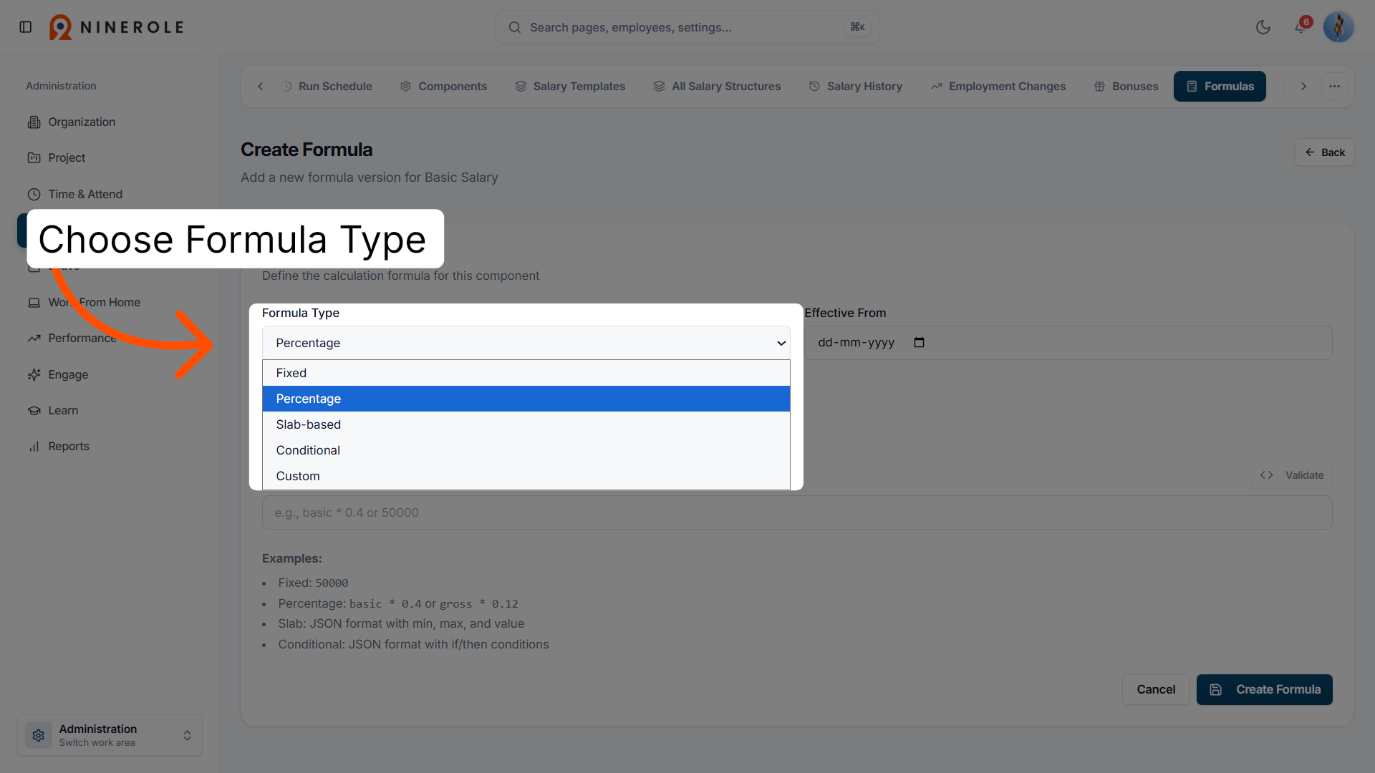
Task: Choose Fixed formula type option
Action: [526, 373]
